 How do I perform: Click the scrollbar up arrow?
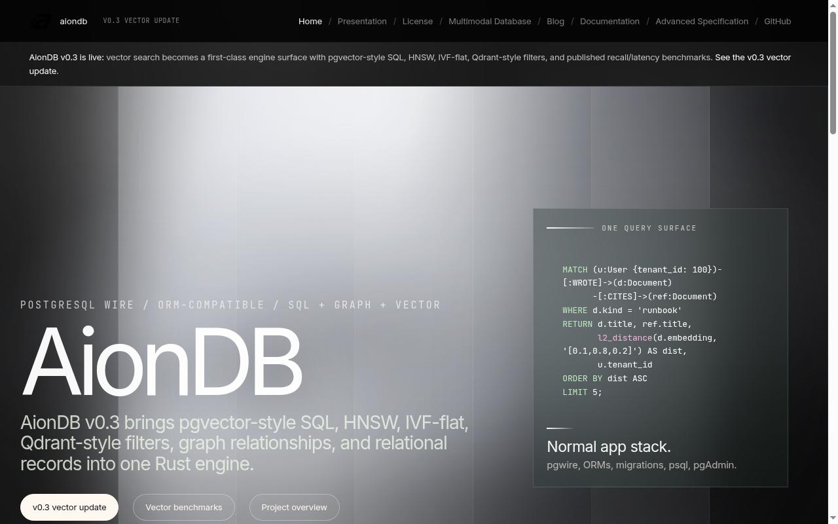(x=833, y=5)
